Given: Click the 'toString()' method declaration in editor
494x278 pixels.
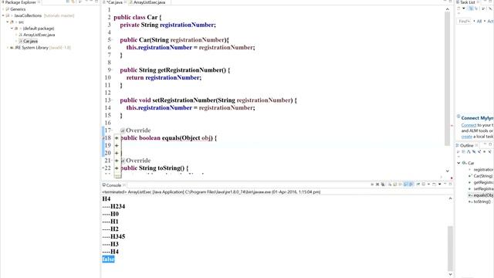Looking at the screenshot, I should pos(154,168).
